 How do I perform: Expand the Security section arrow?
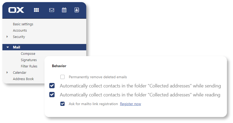(x=7, y=37)
